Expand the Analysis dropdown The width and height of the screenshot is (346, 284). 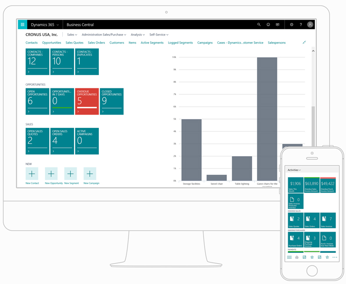[138, 35]
